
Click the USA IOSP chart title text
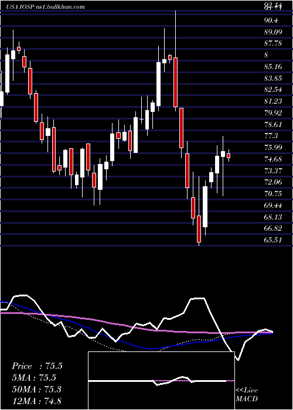[46, 7]
